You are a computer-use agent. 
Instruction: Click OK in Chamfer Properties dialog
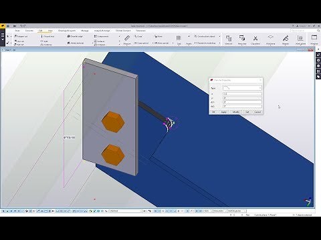pos(213,112)
